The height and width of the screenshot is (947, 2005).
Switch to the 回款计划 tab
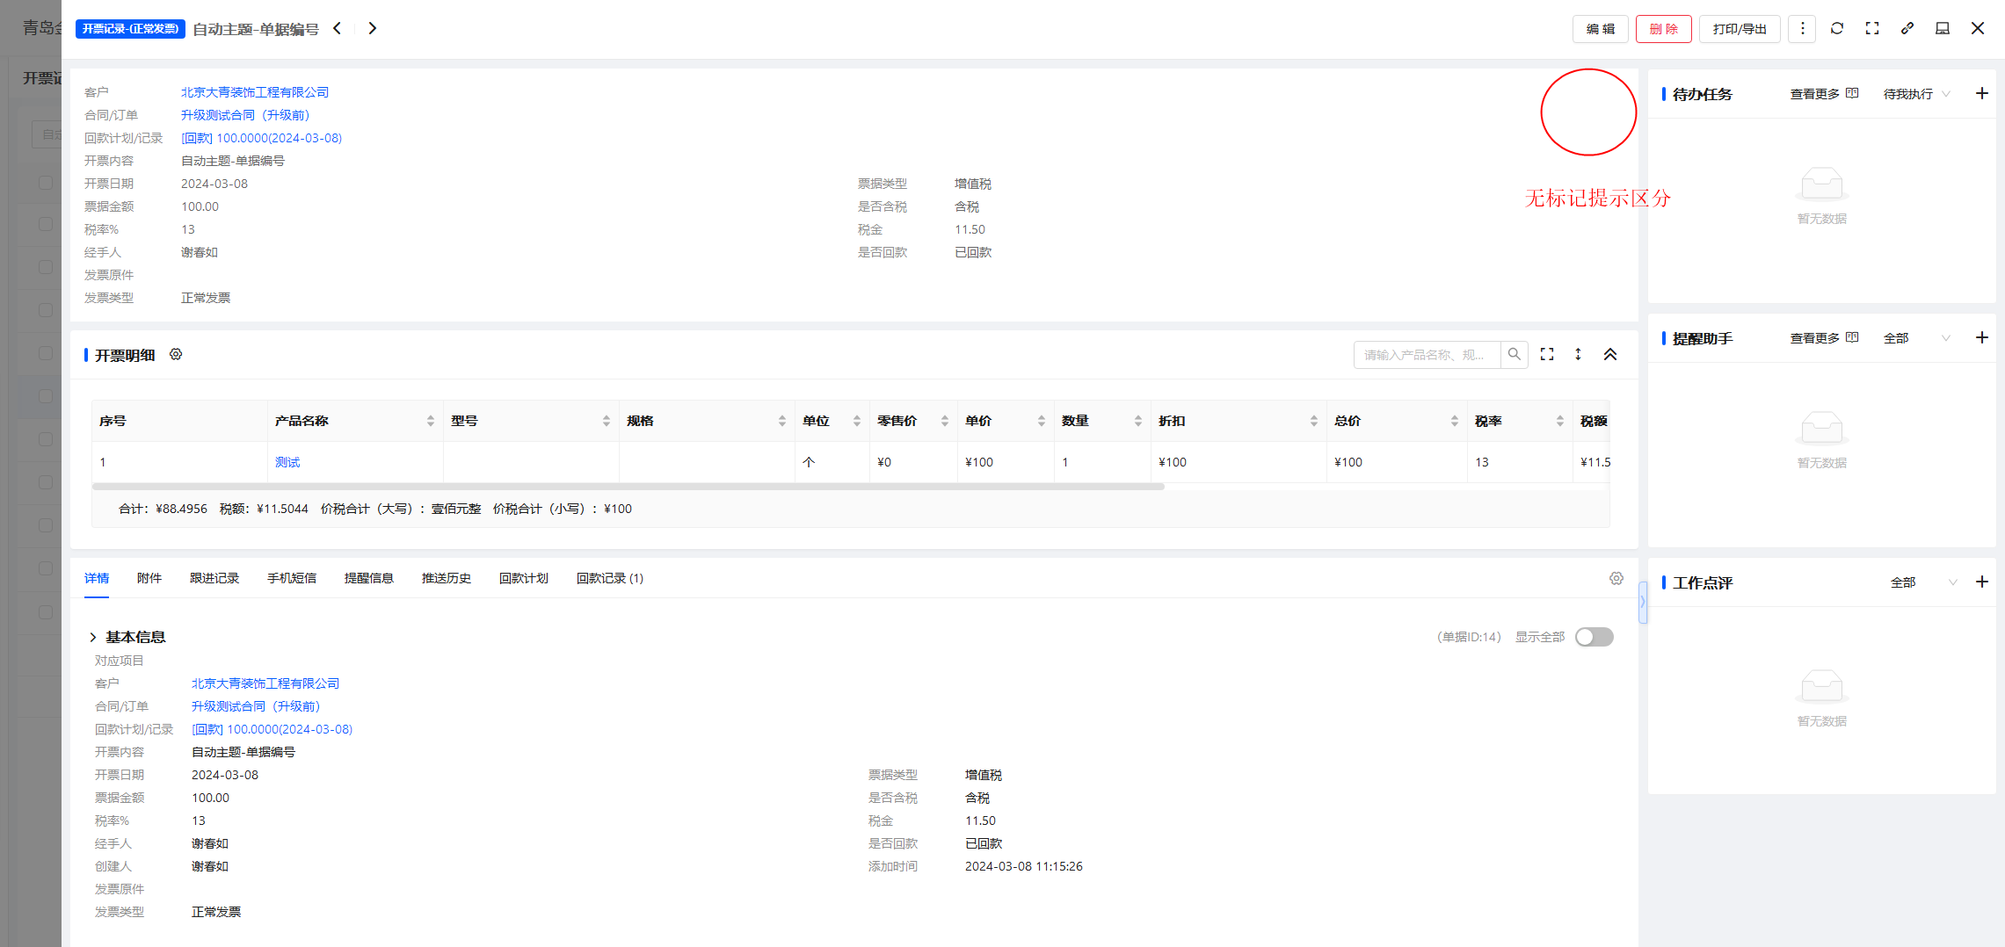coord(524,578)
